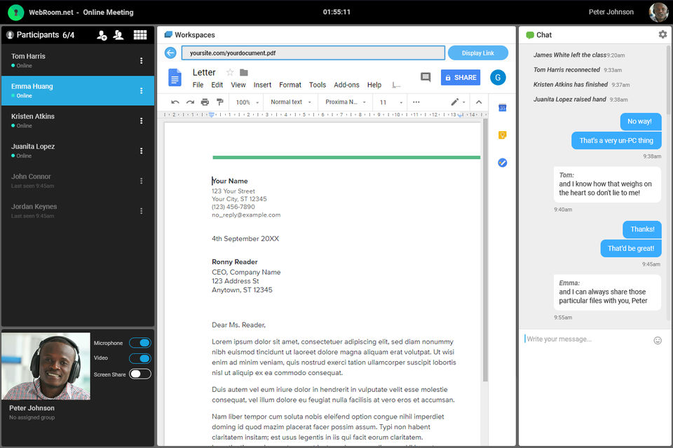Open options menu for Tom Harris
The width and height of the screenshot is (673, 448).
141,61
